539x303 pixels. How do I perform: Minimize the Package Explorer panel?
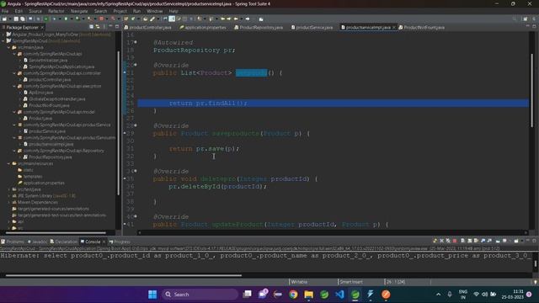(x=110, y=27)
